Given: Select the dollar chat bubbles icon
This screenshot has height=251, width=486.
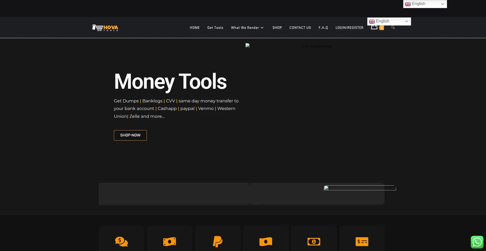Looking at the screenshot, I should (121, 242).
